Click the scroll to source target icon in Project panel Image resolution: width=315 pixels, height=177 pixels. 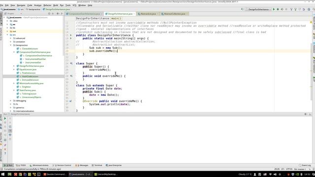tap(49, 14)
